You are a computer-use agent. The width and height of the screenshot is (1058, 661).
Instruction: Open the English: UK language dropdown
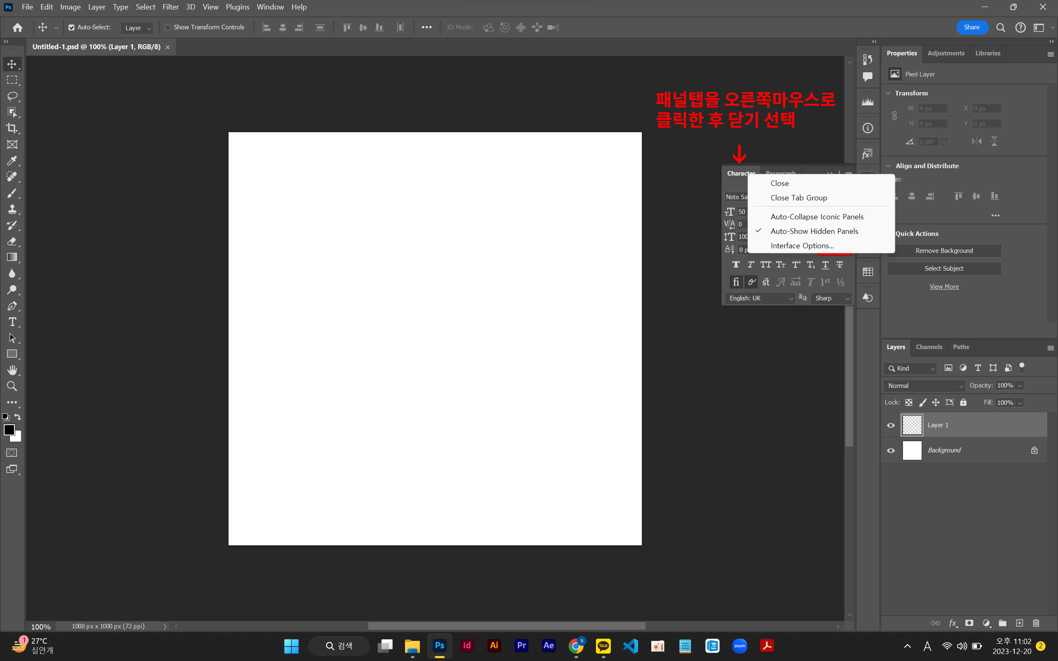760,298
